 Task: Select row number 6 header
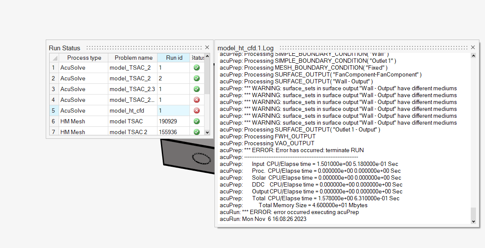tap(54, 121)
